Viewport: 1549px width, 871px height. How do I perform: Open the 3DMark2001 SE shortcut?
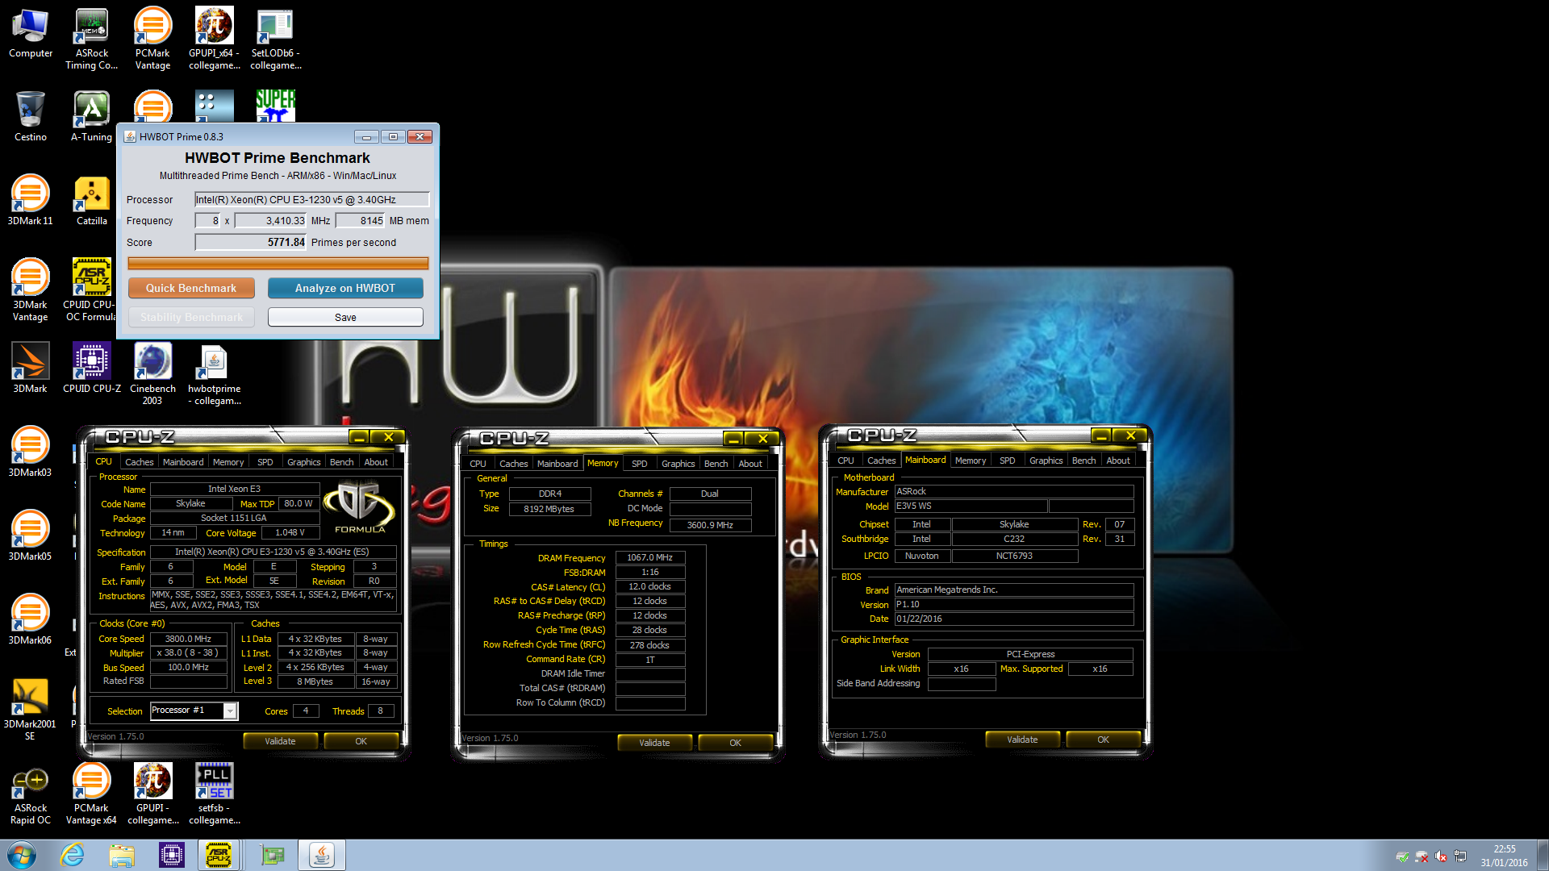coord(31,710)
